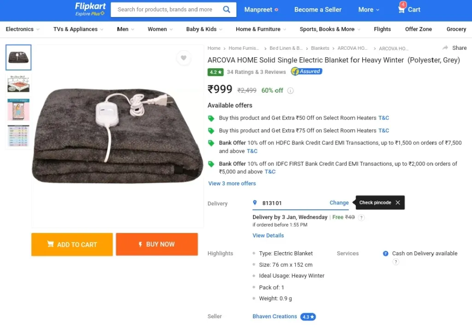Screen dimensions: 472x327
Task: Click the Flipkart Assured badge
Action: (307, 71)
